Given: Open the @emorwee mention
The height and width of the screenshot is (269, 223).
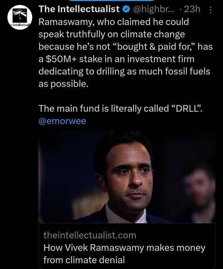Looking at the screenshot, I should (62, 121).
